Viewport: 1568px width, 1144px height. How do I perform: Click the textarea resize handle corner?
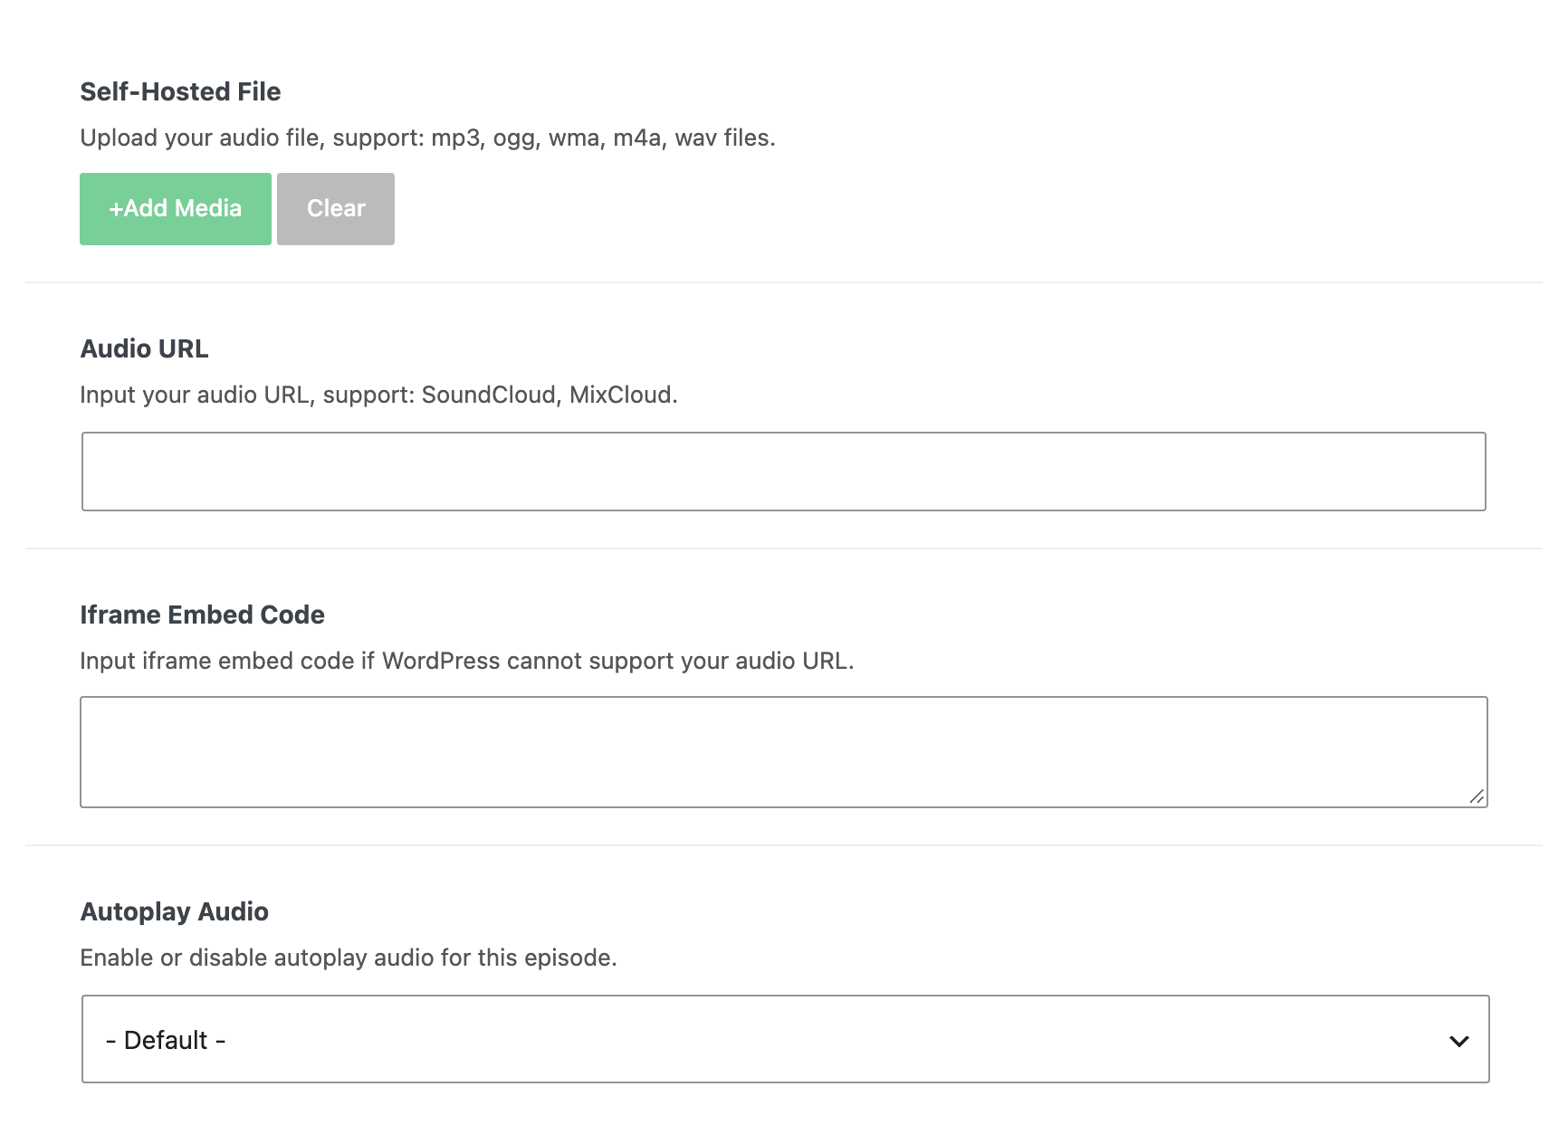tap(1477, 796)
